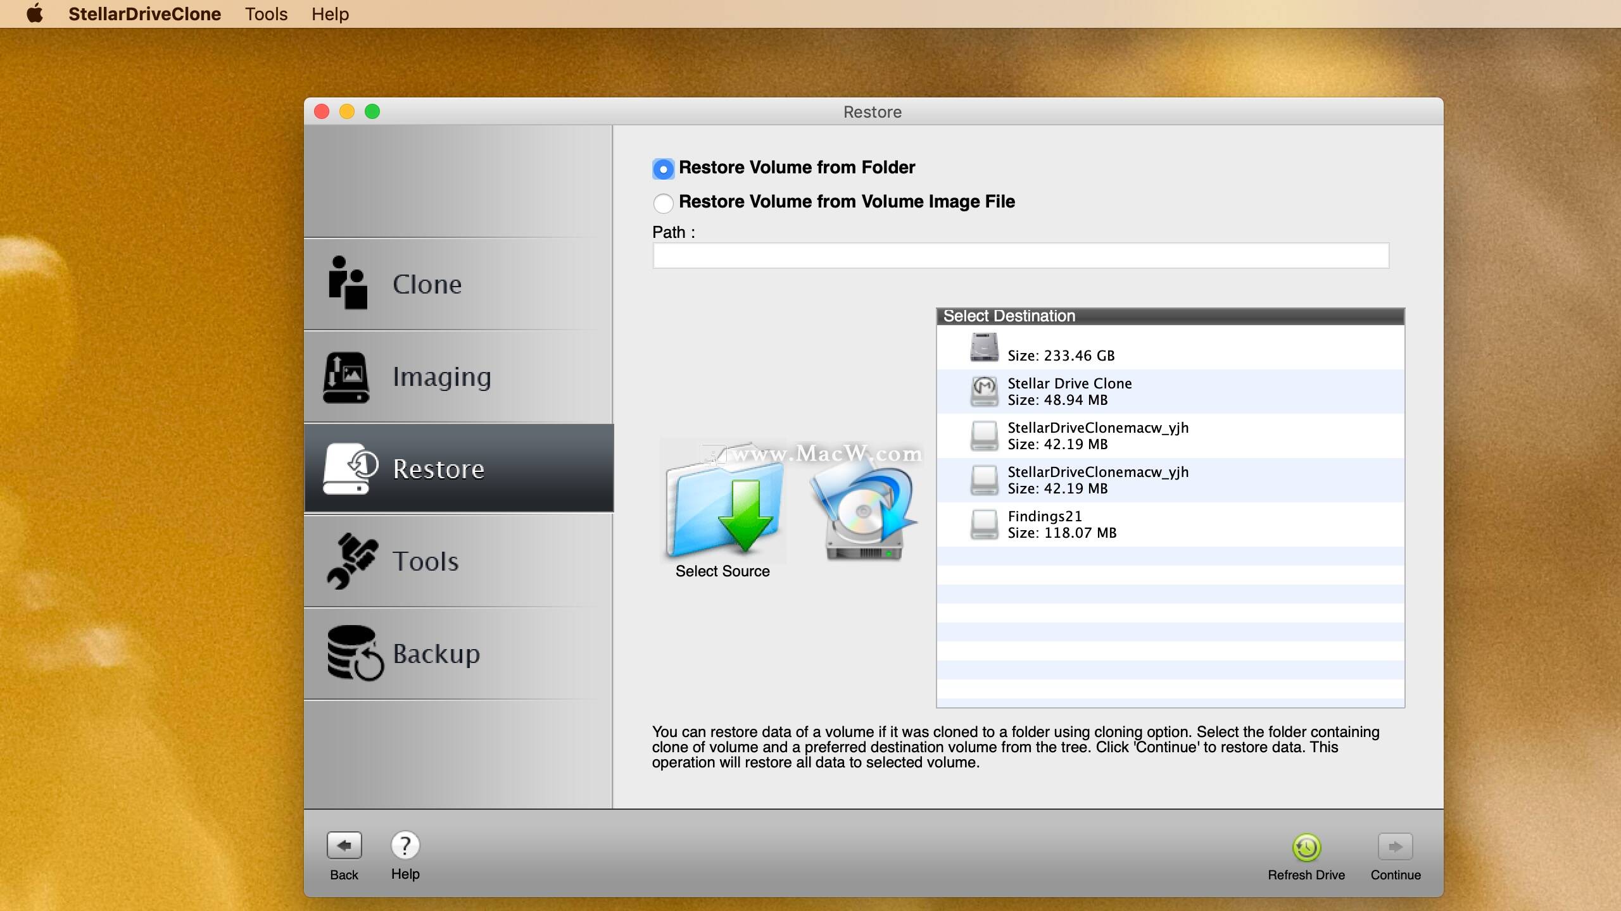Image resolution: width=1621 pixels, height=911 pixels.
Task: Click the Continue arrow button
Action: [1395, 846]
